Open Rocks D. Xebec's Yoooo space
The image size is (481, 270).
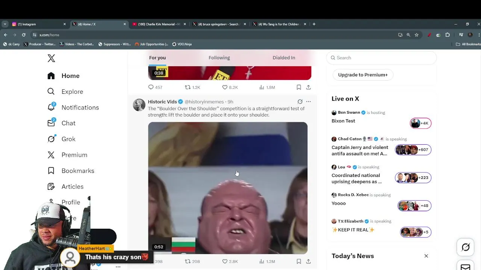click(339, 203)
